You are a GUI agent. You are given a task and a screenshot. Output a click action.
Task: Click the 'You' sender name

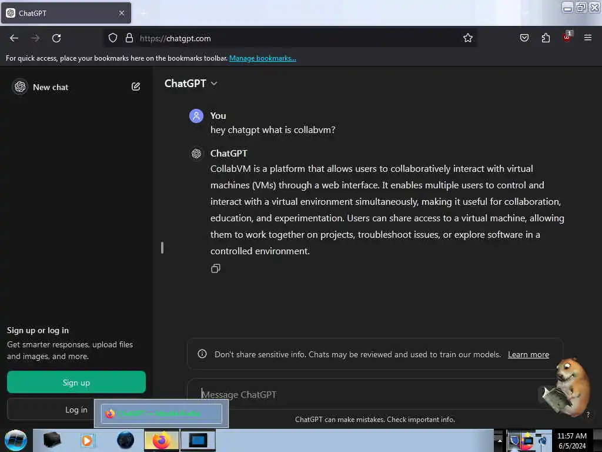tap(218, 116)
